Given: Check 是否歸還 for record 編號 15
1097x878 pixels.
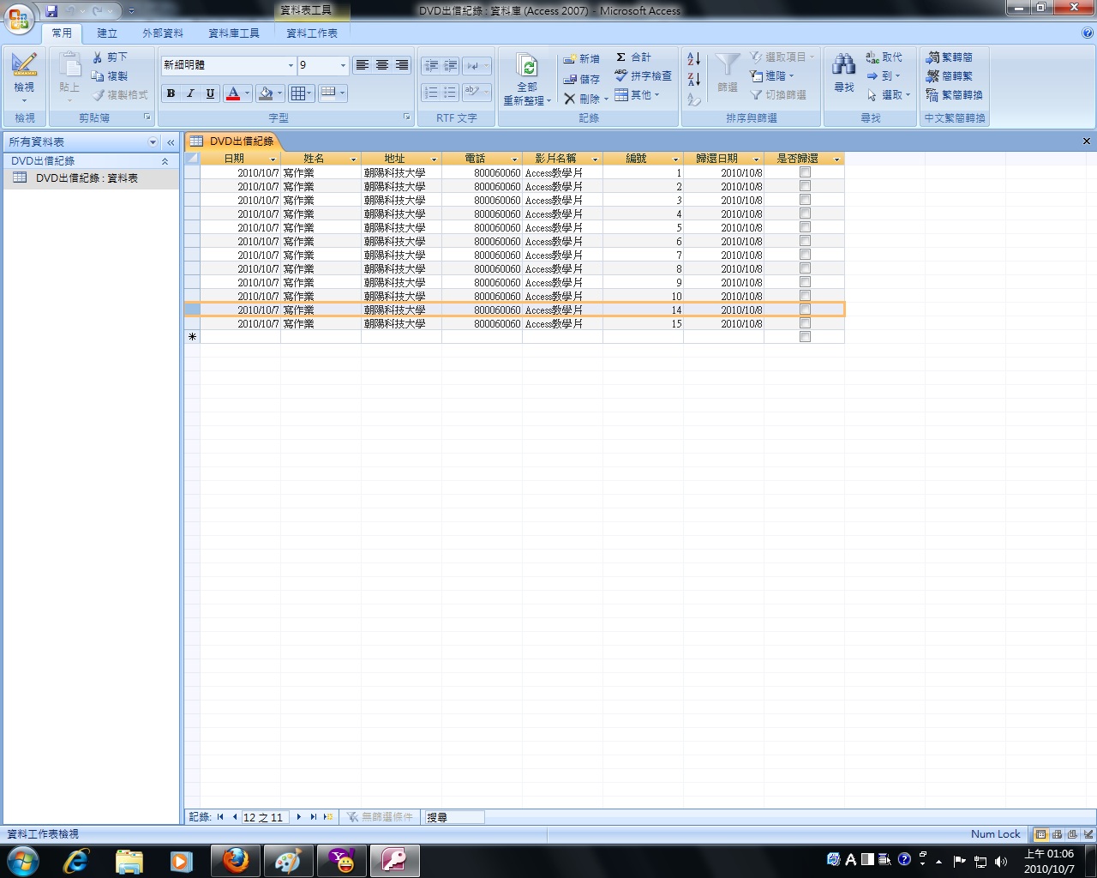Looking at the screenshot, I should (x=805, y=323).
